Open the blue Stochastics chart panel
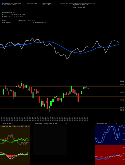125x165 pixels. coord(110,135)
